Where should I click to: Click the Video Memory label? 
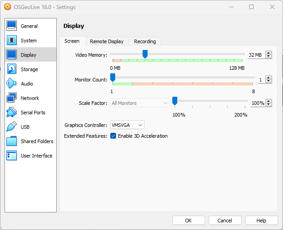tap(91, 55)
